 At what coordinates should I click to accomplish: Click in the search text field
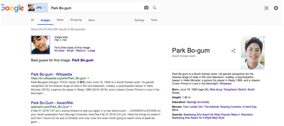tap(96, 8)
